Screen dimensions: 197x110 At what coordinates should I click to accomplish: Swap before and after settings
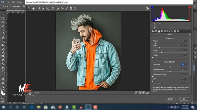(x=141, y=93)
